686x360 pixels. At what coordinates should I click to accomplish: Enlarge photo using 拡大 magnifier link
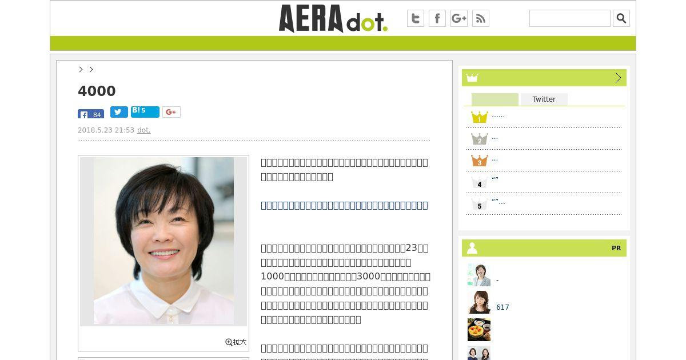pos(236,342)
